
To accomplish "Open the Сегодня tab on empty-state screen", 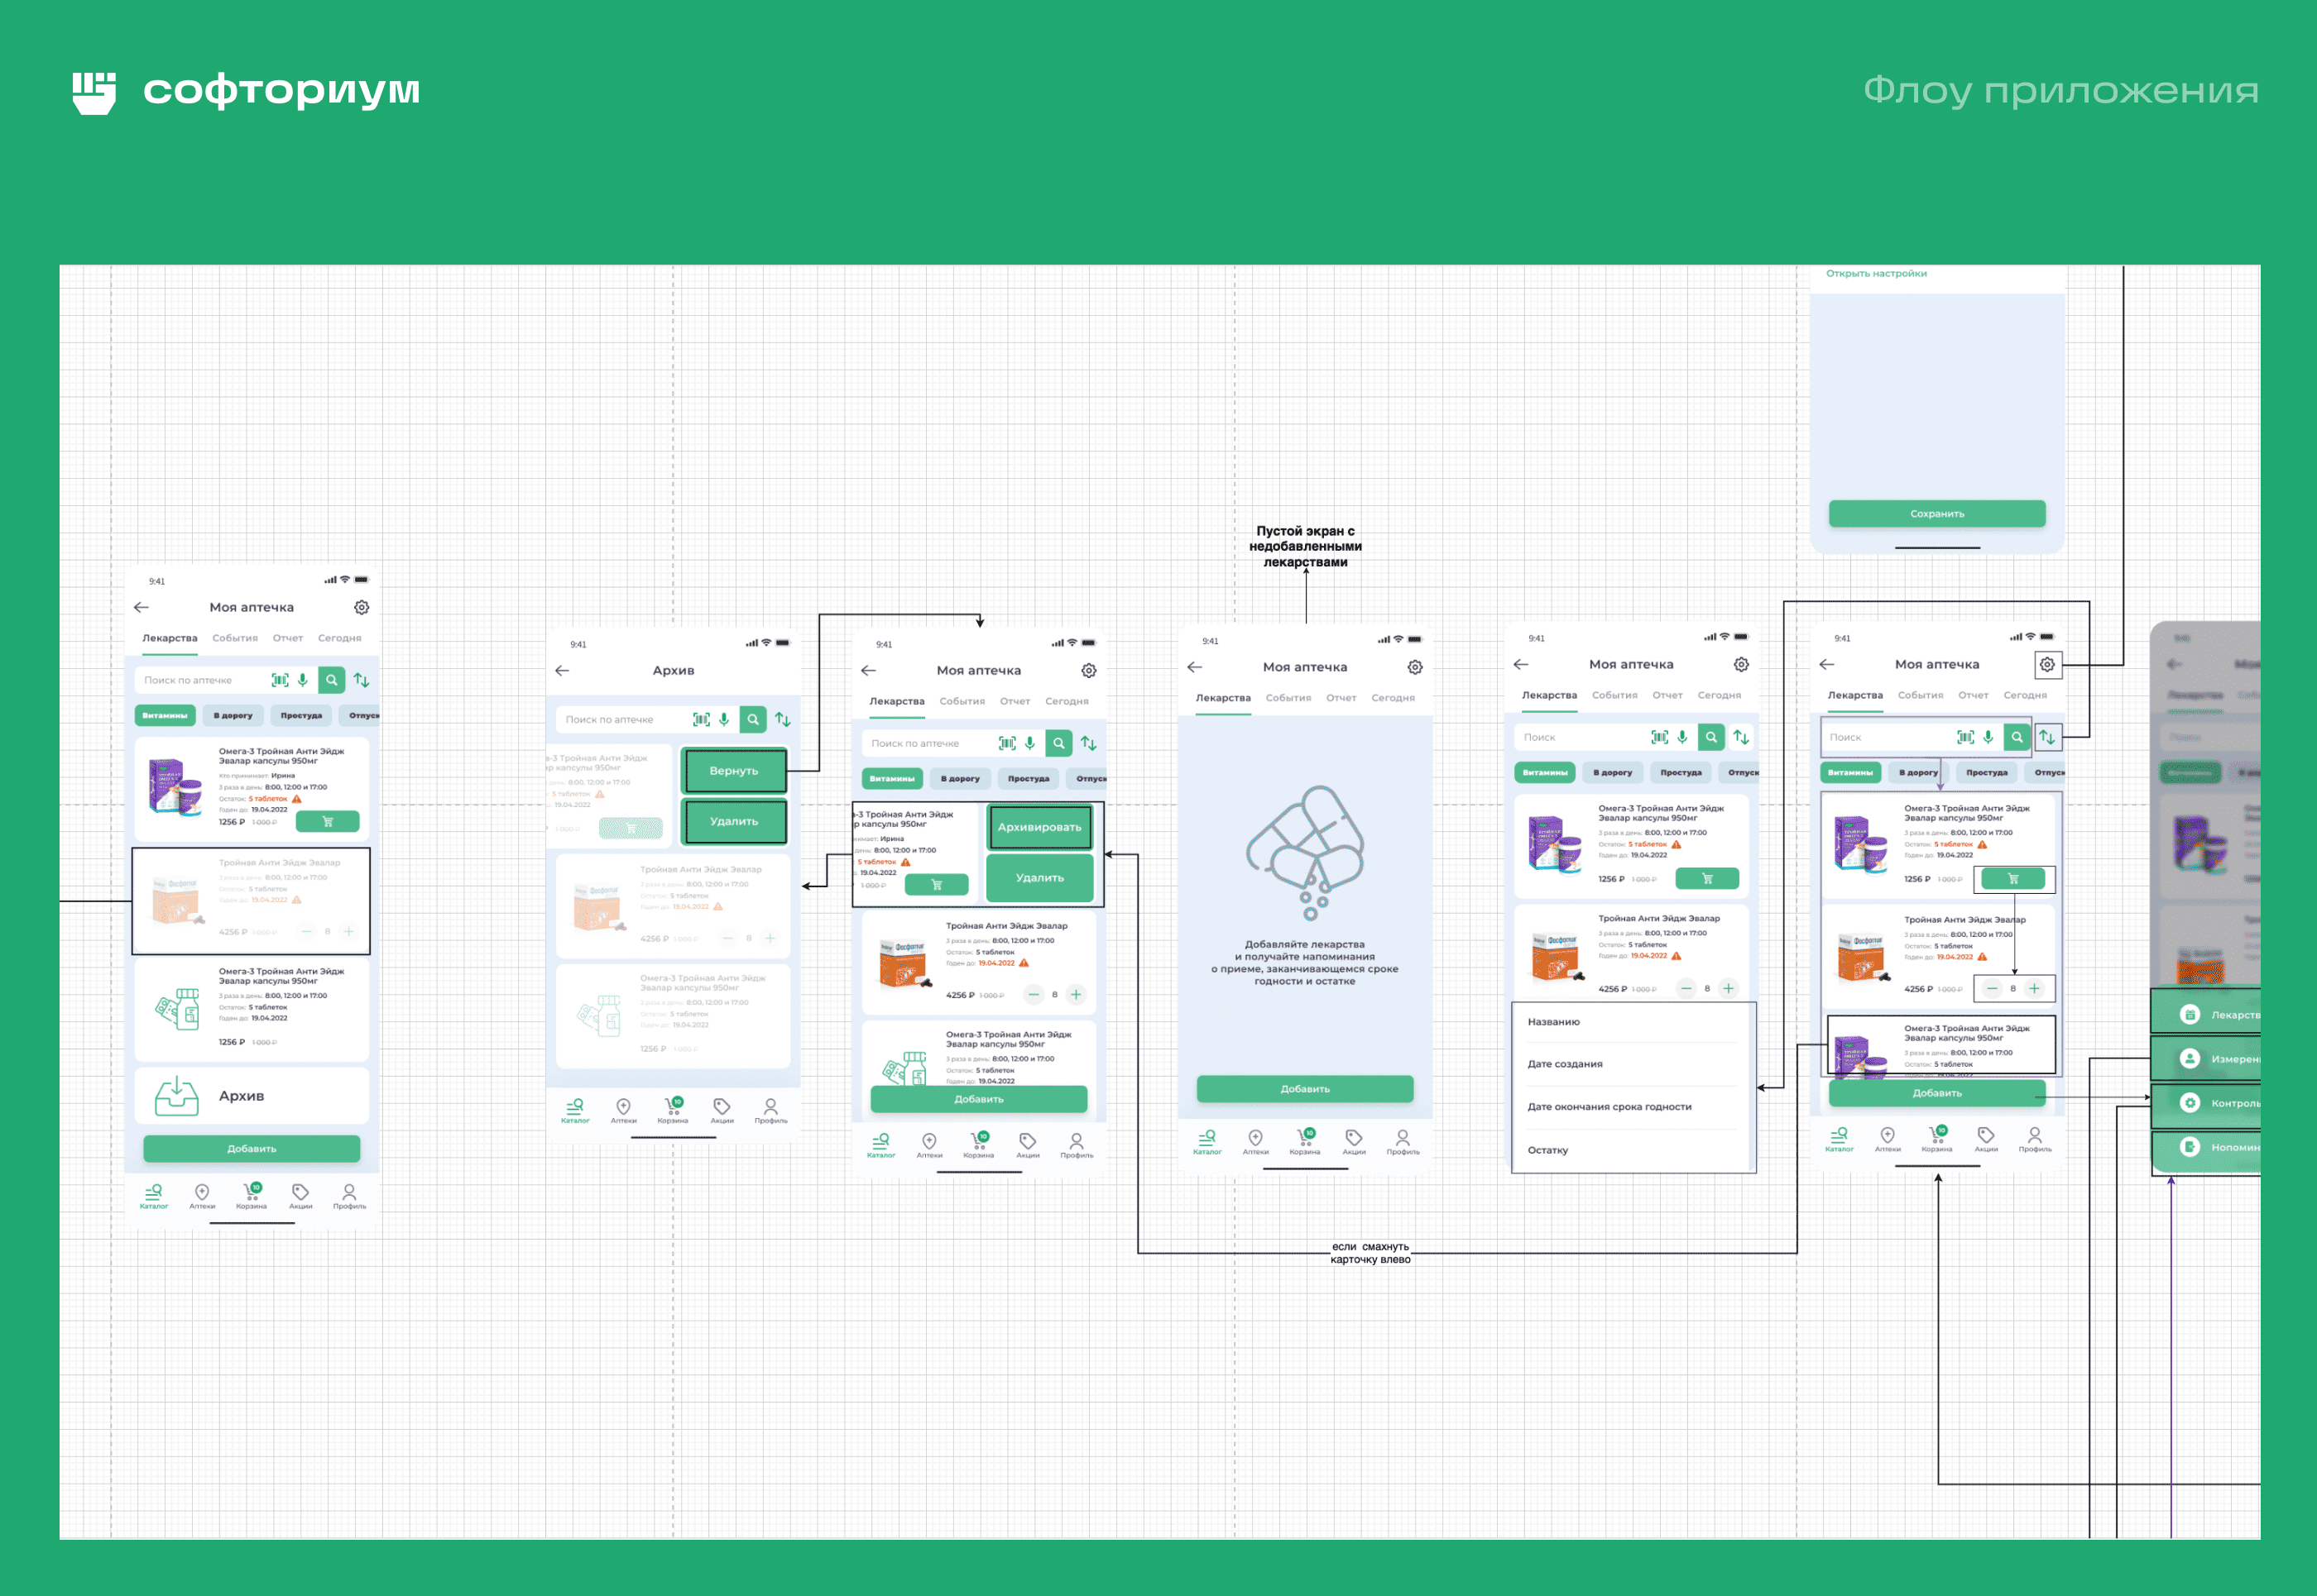I will pyautogui.click(x=1393, y=698).
